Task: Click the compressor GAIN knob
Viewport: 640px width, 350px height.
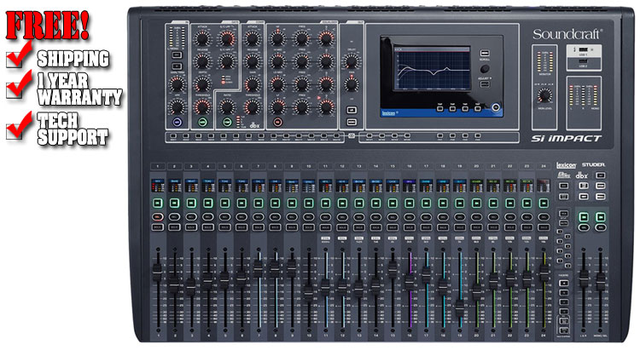Action: click(253, 85)
